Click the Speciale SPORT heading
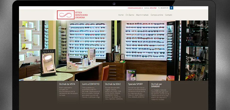The height and width of the screenshot is (110, 230). (x=135, y=84)
